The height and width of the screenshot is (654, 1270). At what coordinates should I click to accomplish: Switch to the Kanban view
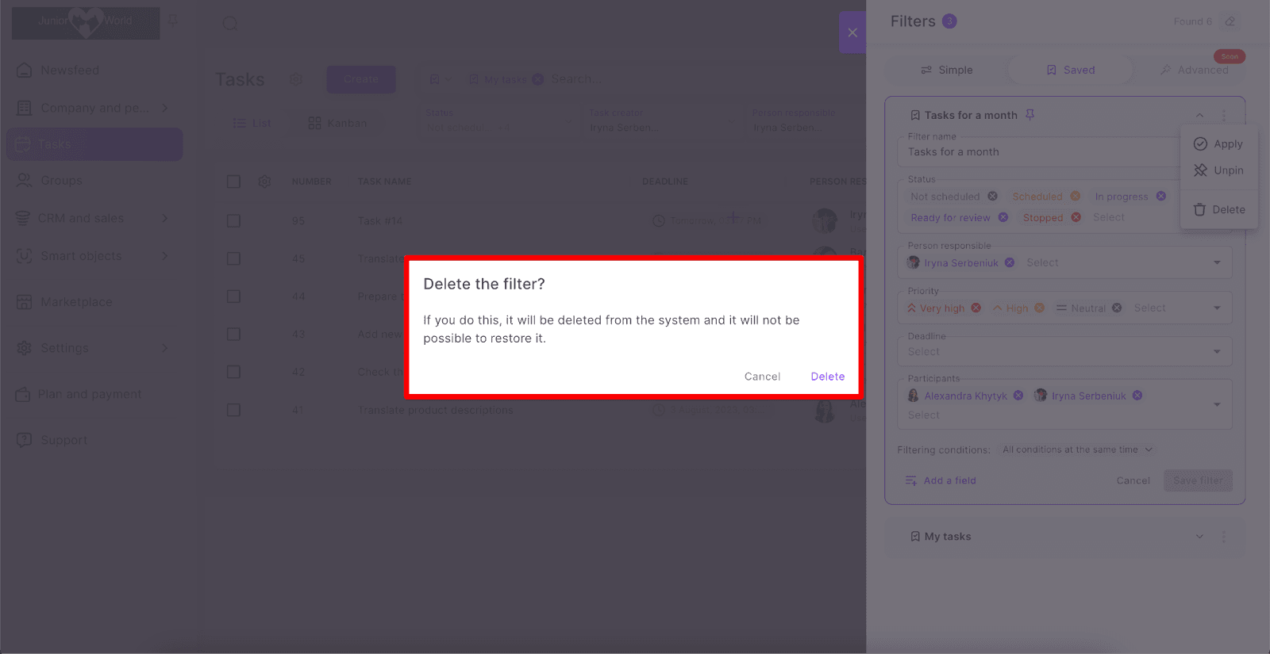337,123
